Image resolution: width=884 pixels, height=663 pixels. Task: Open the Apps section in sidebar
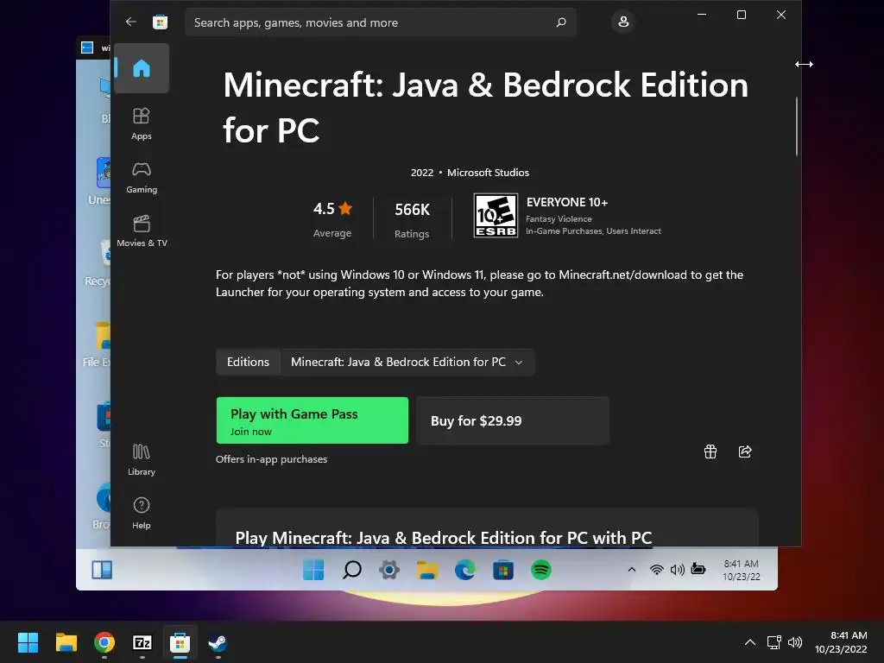(142, 124)
